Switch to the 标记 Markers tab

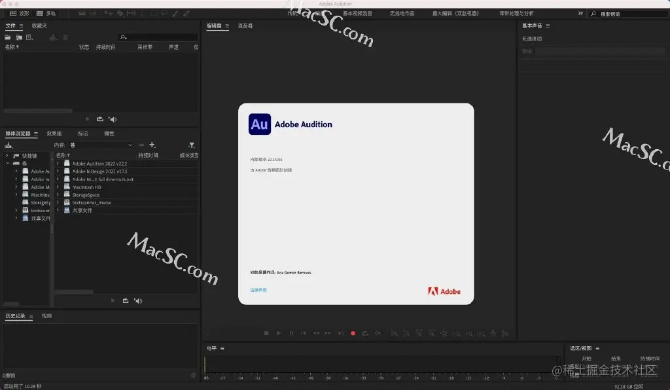(83, 133)
